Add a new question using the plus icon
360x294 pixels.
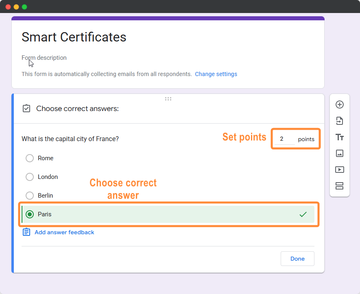tap(340, 105)
